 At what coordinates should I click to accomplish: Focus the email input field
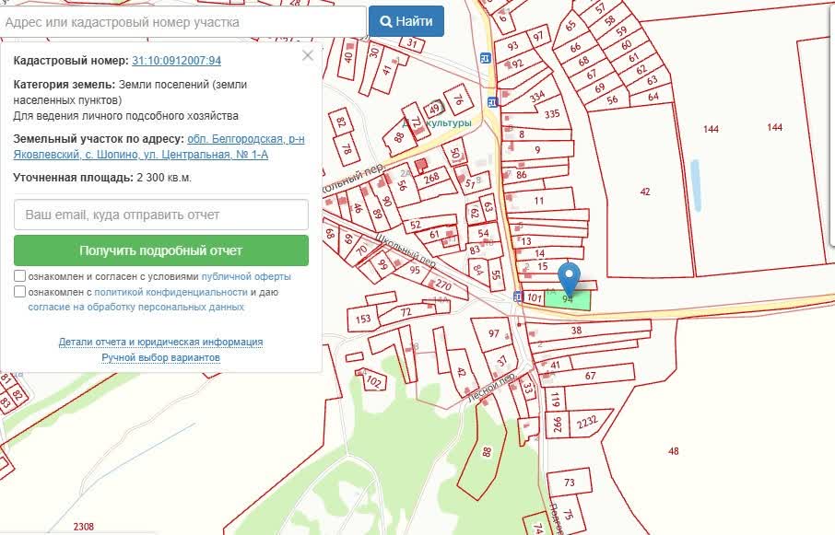point(161,215)
